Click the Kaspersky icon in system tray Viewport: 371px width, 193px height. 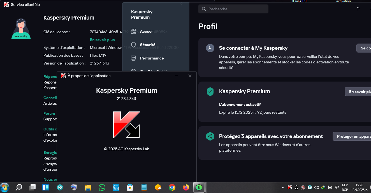(290, 187)
